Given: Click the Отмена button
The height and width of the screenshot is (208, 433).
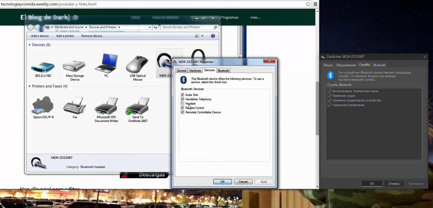Looking at the screenshot, I should [394, 184].
